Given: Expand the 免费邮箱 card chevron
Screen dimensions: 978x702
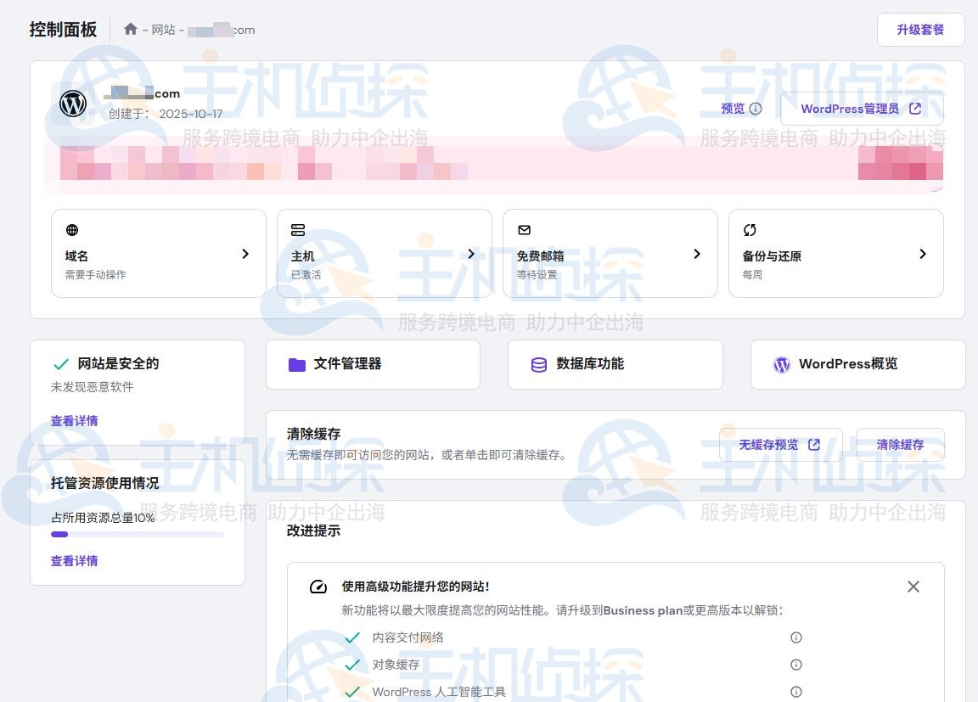Looking at the screenshot, I should tap(697, 253).
